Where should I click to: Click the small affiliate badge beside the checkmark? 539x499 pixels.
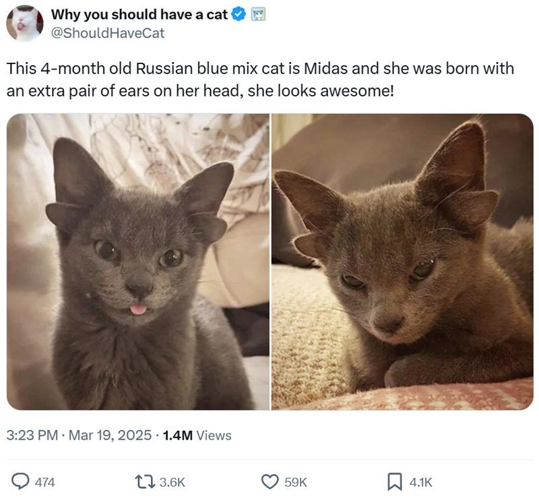coord(257,14)
